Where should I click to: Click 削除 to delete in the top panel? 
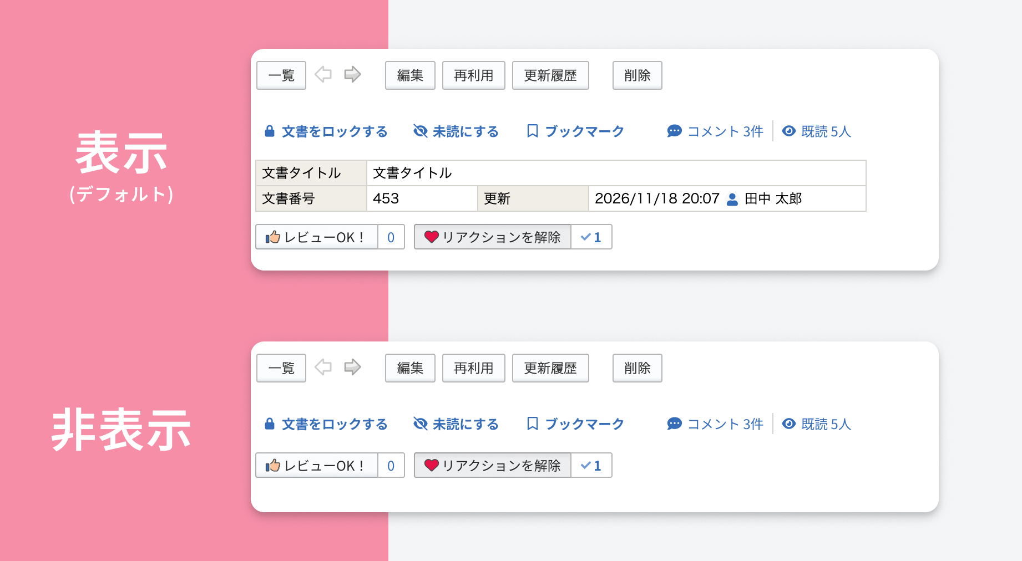[x=638, y=75]
